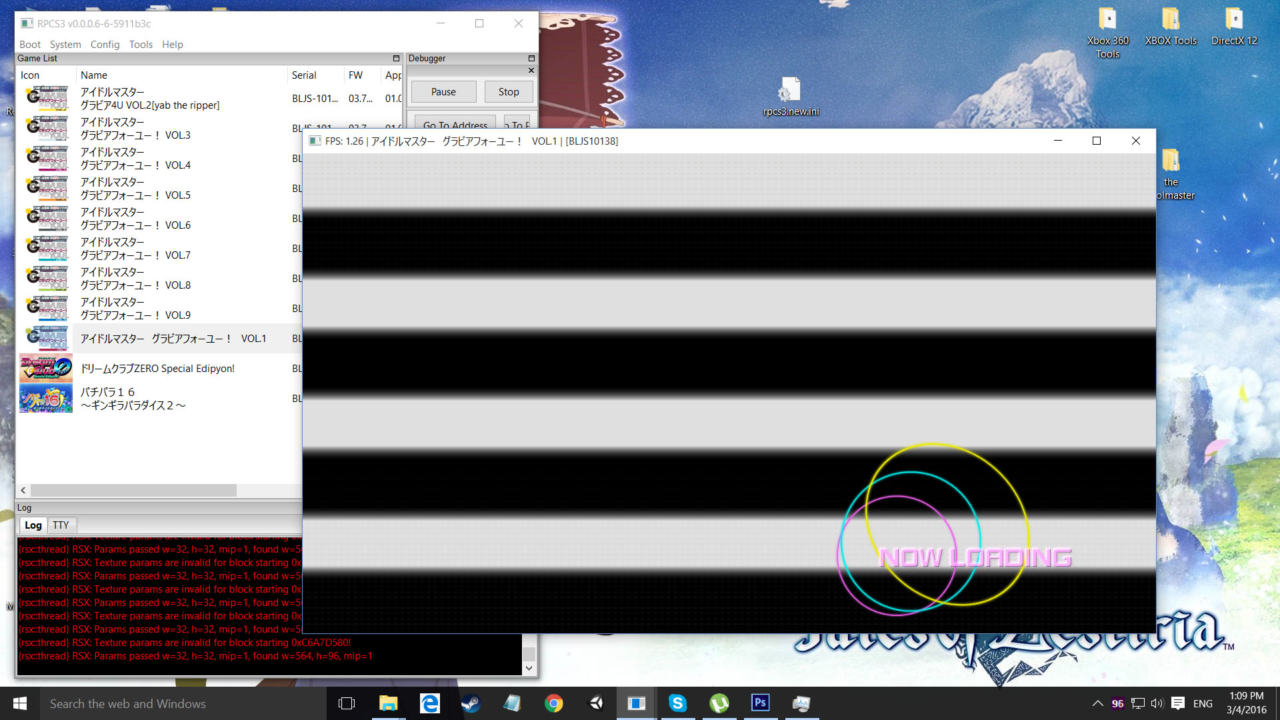Viewport: 1280px width, 720px height.
Task: Open Google Chrome from taskbar
Action: pos(553,703)
